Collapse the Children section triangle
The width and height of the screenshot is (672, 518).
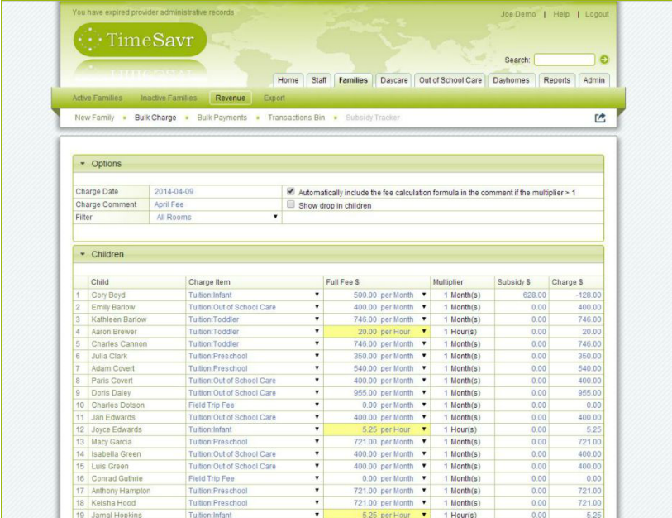pyautogui.click(x=83, y=254)
